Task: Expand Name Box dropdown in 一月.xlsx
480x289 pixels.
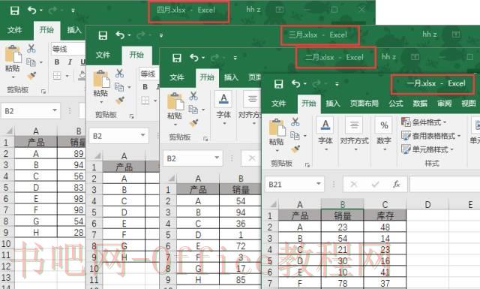Action: [318, 184]
